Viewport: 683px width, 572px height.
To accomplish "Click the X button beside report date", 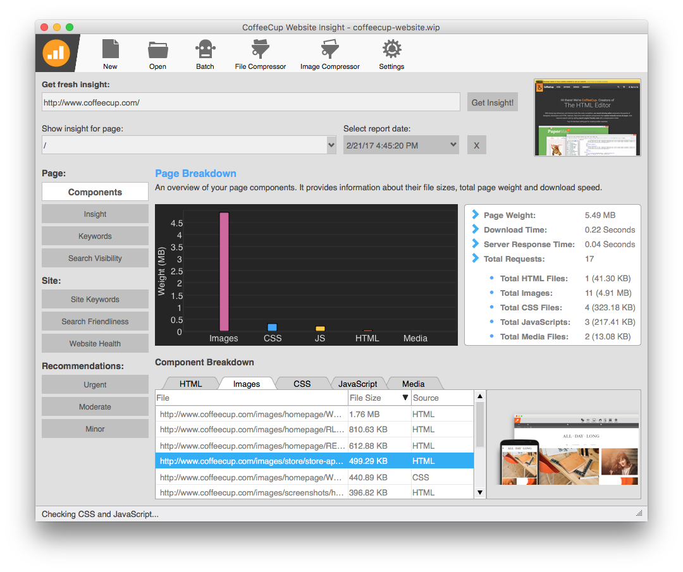I will [477, 145].
